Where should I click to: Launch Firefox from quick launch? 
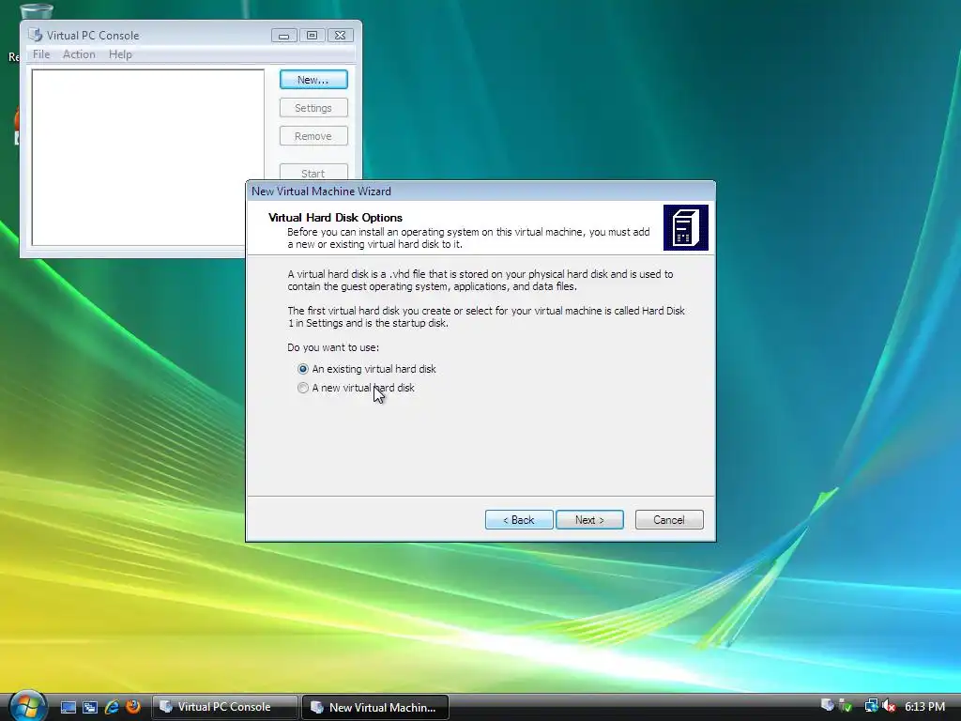click(133, 707)
